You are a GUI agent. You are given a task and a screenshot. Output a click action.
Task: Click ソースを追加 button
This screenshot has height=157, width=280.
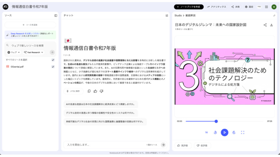pyautogui.click(x=30, y=25)
